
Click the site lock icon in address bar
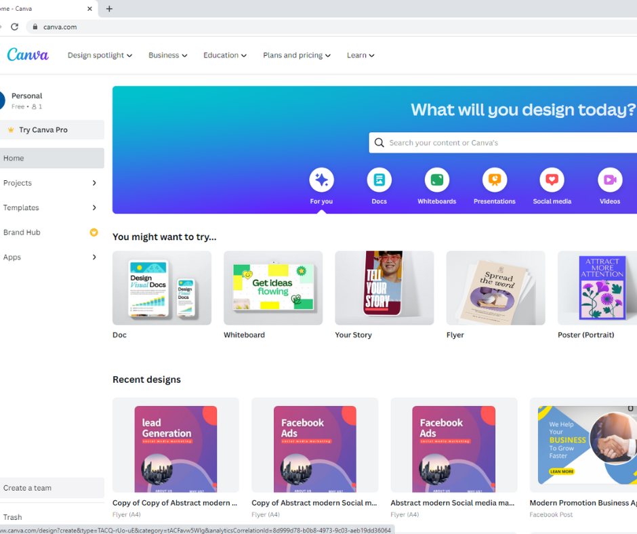tap(35, 27)
